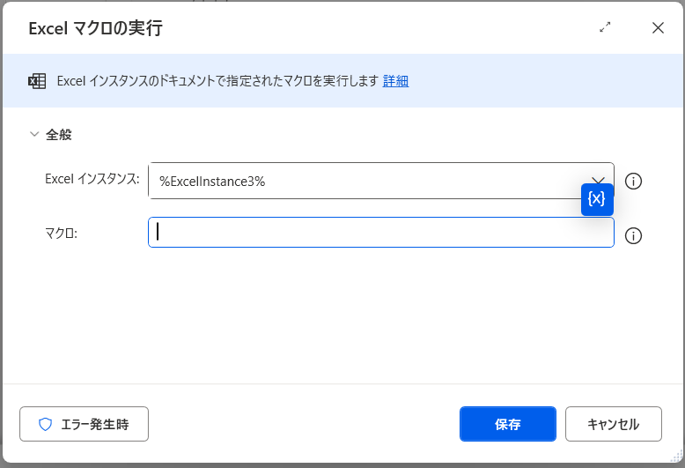Click the Excel インスタンス: label
Viewport: 685px width, 468px height.
coord(92,179)
